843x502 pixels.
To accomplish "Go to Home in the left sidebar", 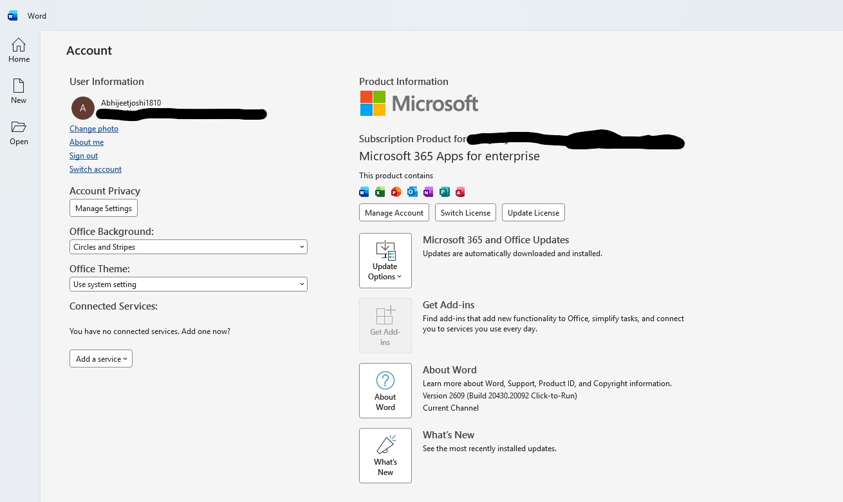I will [19, 50].
